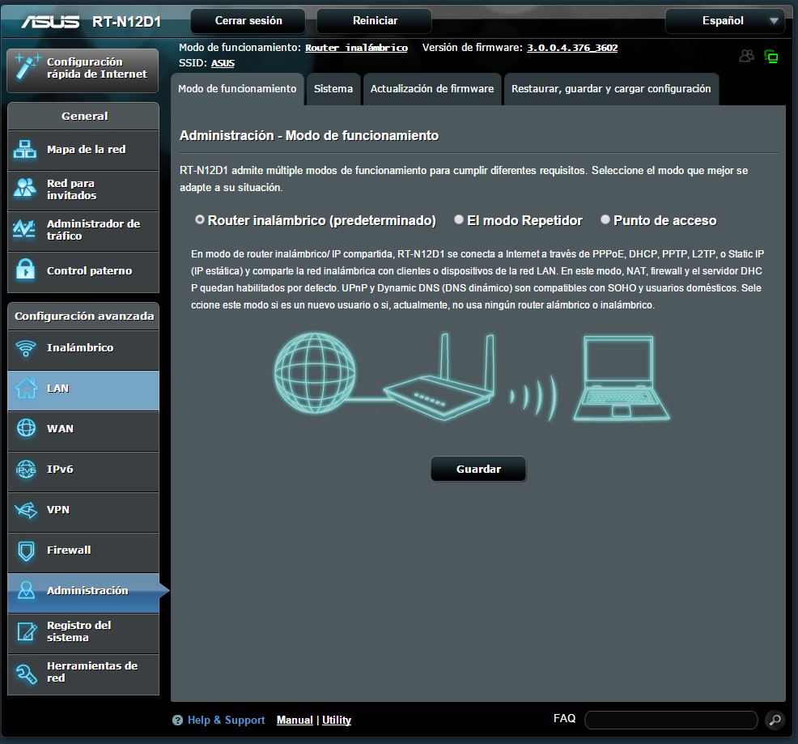This screenshot has height=744, width=798.
Task: Open Actualización de firmware tab
Action: (x=431, y=89)
